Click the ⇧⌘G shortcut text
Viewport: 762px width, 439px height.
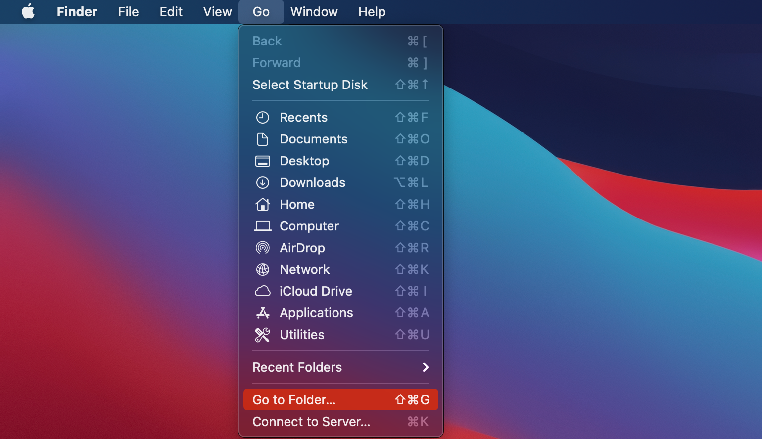click(x=412, y=399)
